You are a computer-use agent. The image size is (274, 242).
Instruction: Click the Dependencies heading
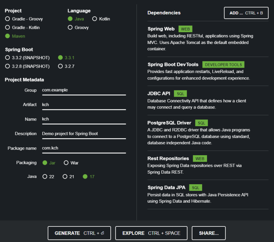coord(164,13)
